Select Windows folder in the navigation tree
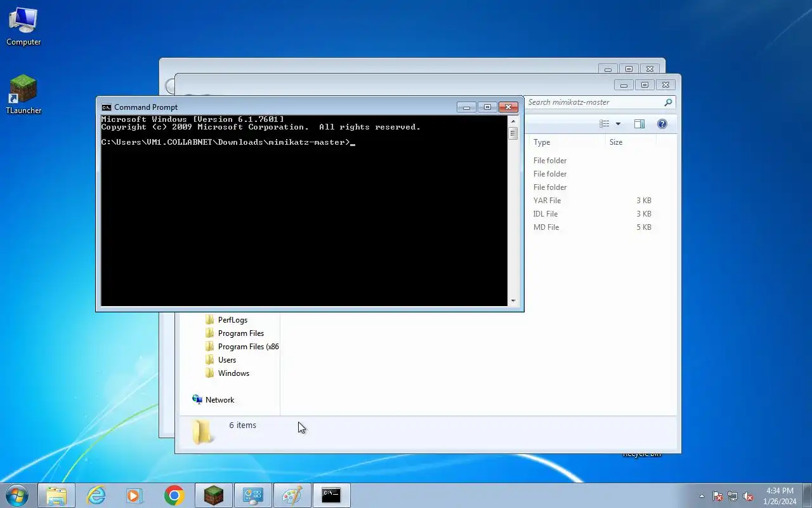Viewport: 812px width, 508px height. coord(233,373)
